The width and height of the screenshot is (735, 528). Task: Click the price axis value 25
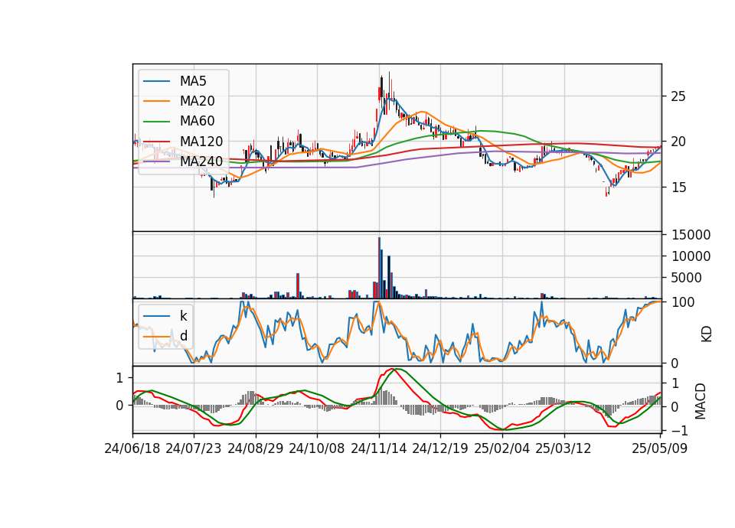(x=678, y=96)
